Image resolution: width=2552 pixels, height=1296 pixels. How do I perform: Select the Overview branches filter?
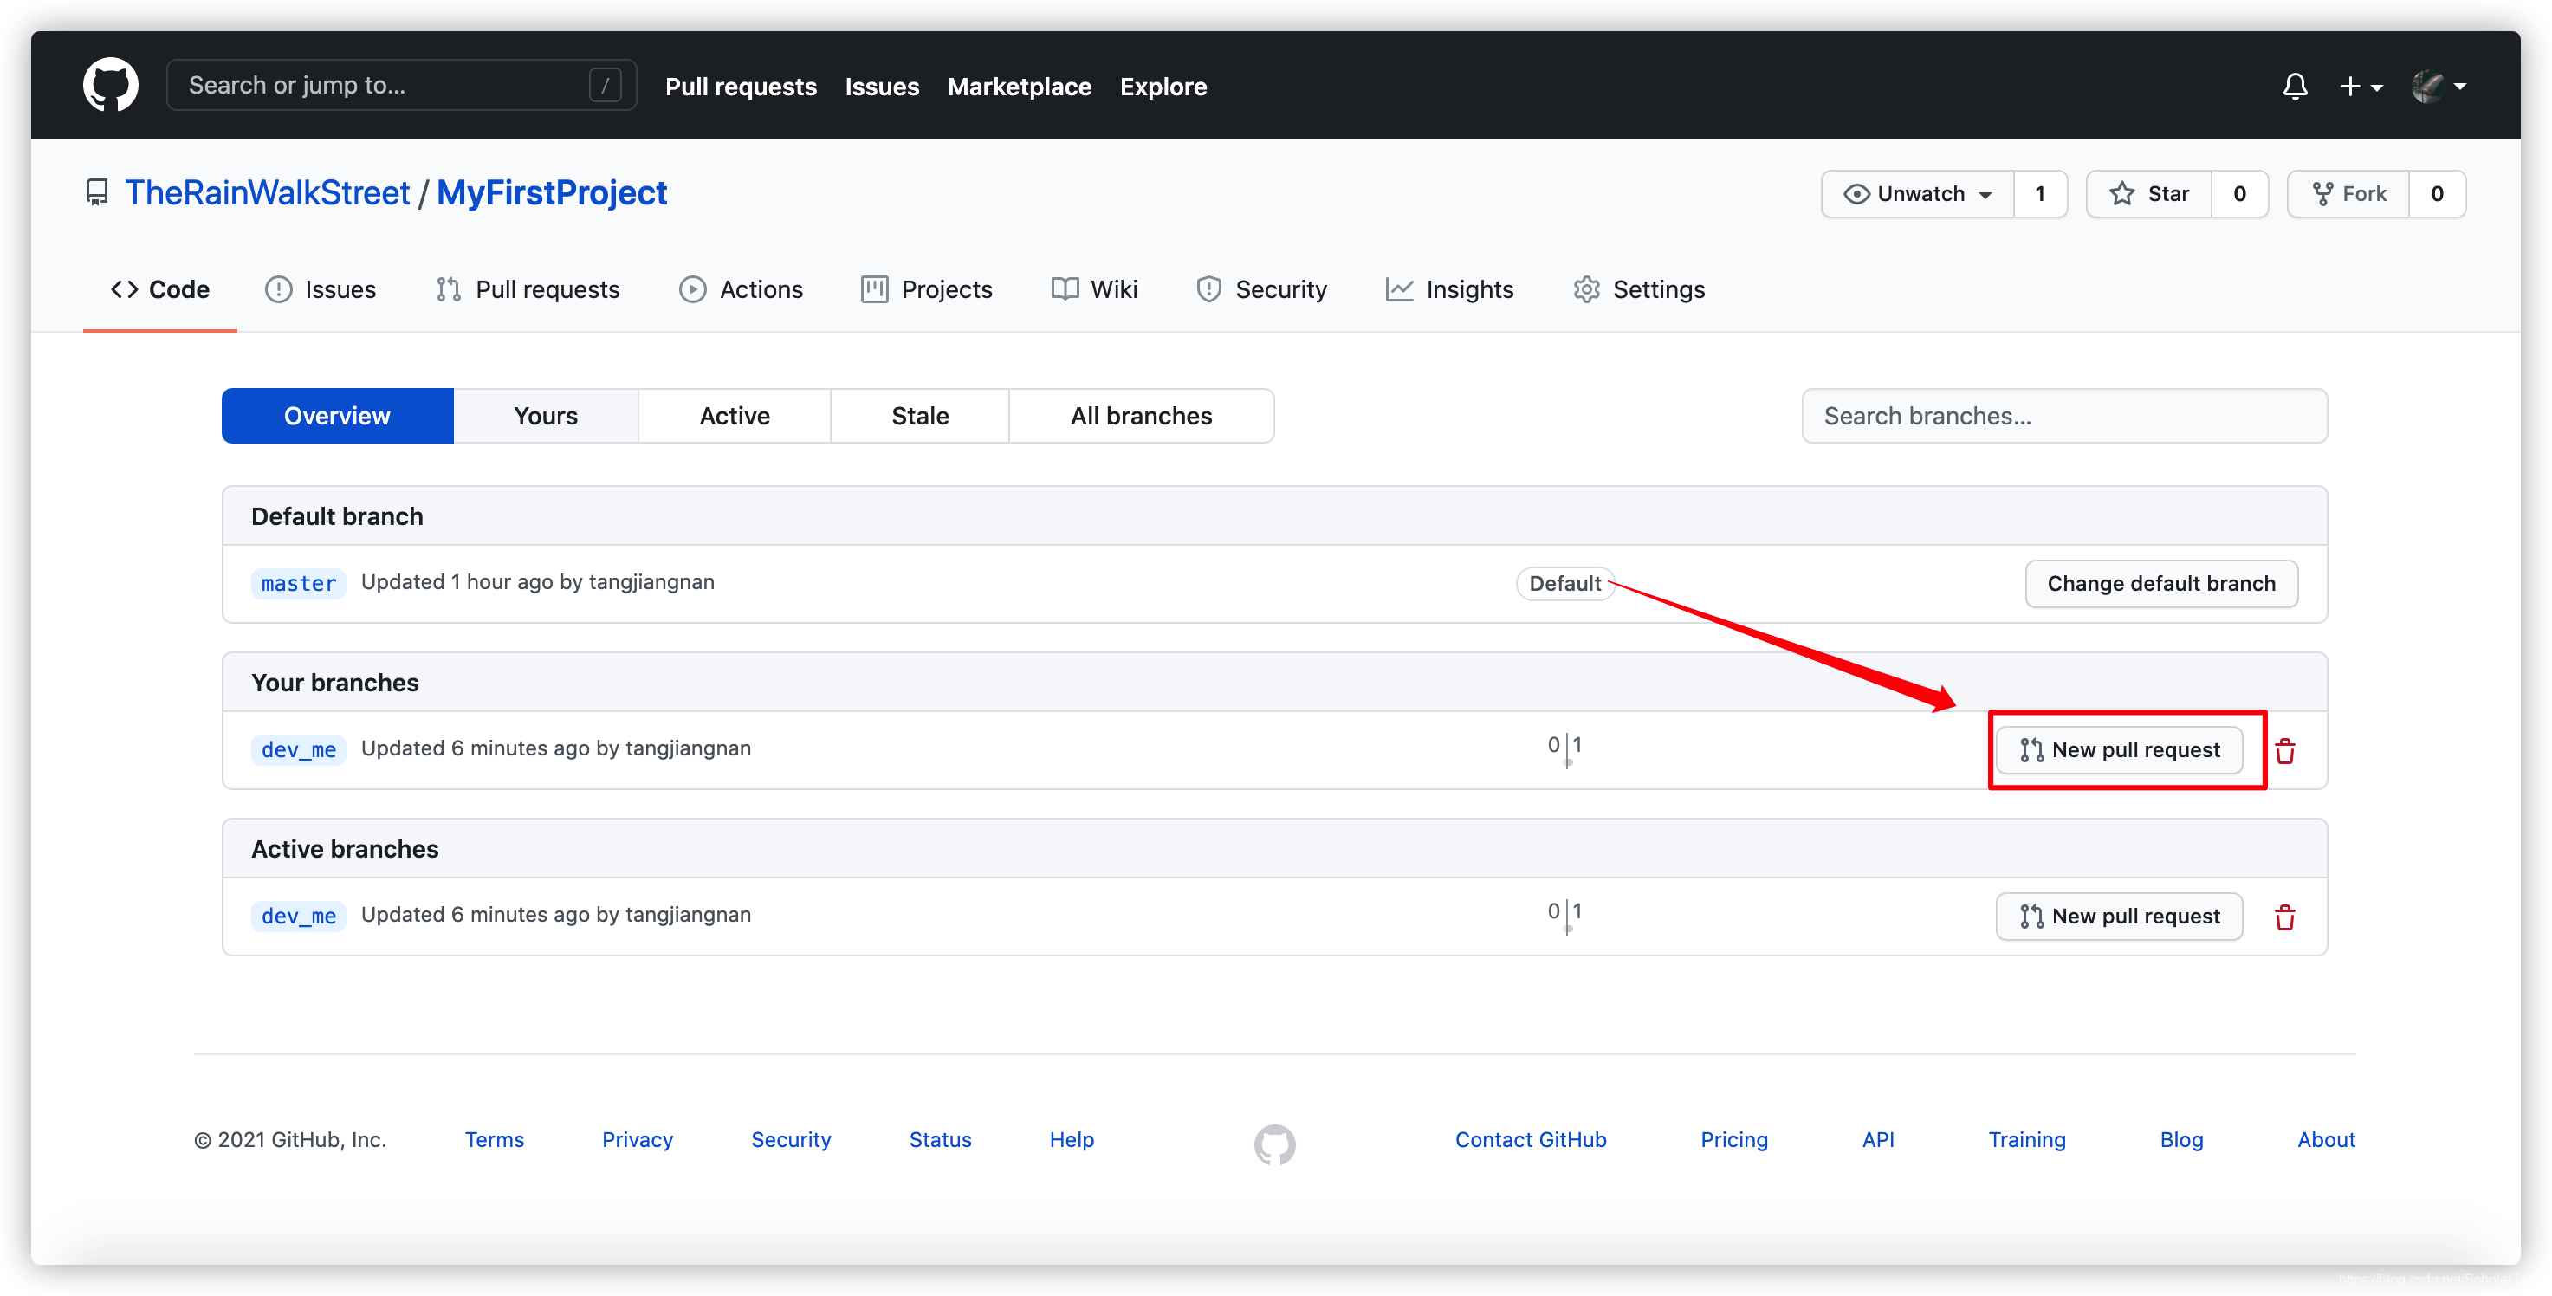tap(338, 415)
